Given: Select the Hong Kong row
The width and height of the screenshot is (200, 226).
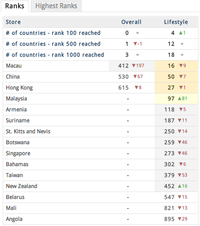Looking at the screenshot, I should 100,88.
